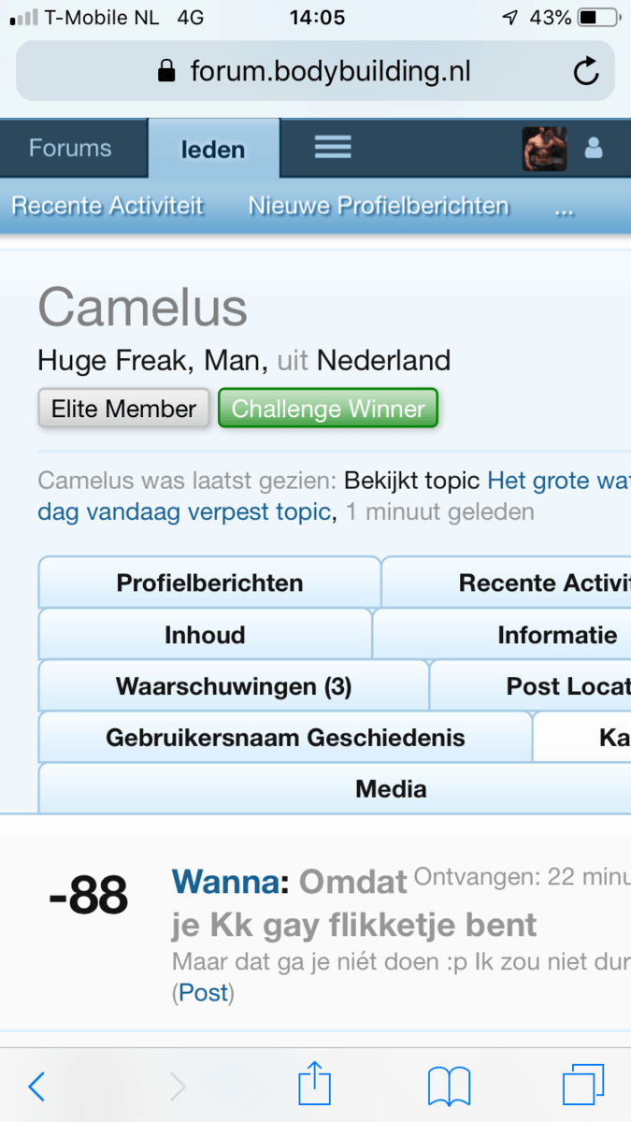The image size is (631, 1122).
Task: Open the hamburger navigation menu
Action: [x=332, y=148]
